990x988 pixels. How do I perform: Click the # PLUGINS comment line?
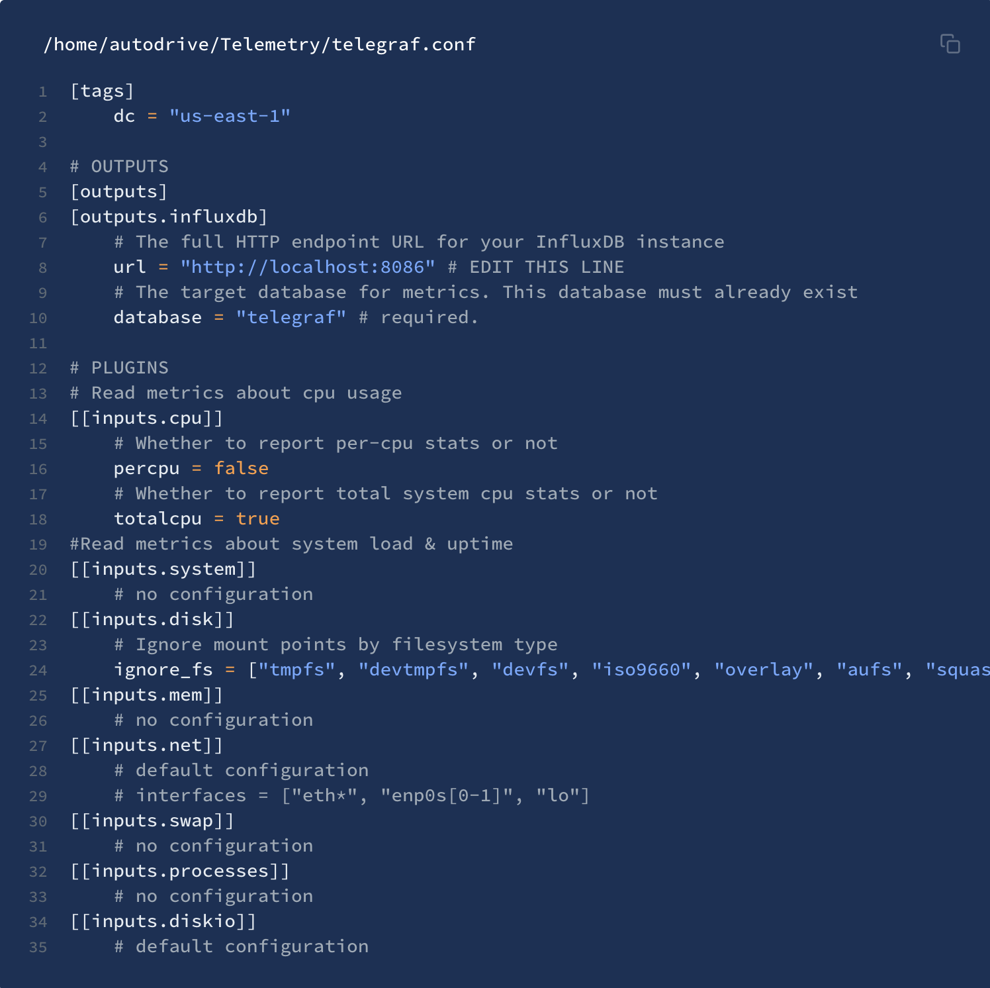[x=119, y=368]
